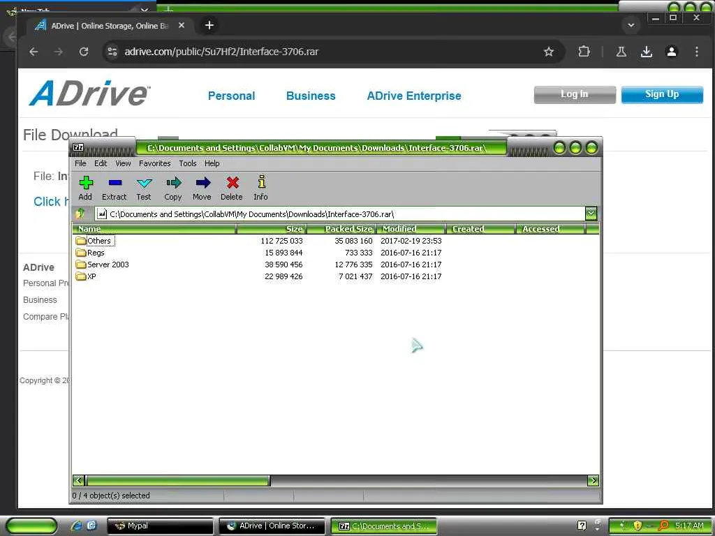This screenshot has height=536, width=715.
Task: Click the security shield tray icon
Action: tap(637, 526)
